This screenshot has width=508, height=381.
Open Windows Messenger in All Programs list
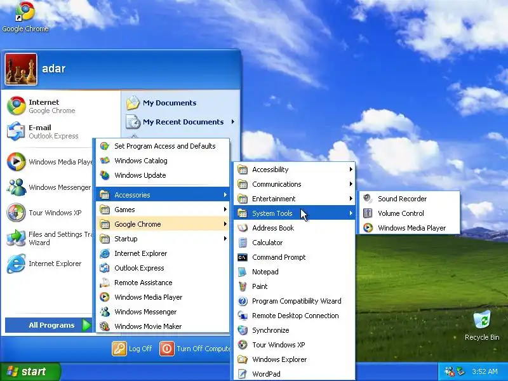[x=163, y=312]
